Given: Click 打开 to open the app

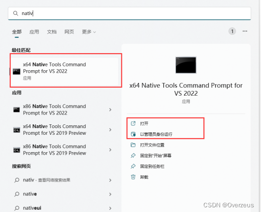Looking at the screenshot, I should point(144,123).
